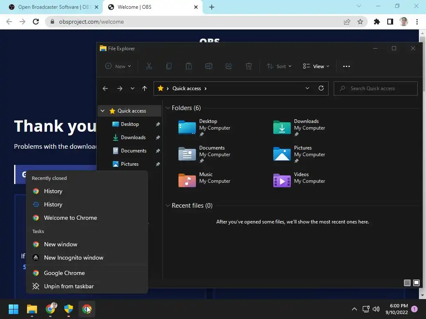The image size is (426, 319).
Task: Open the New dropdown in File Explorer
Action: 118,66
